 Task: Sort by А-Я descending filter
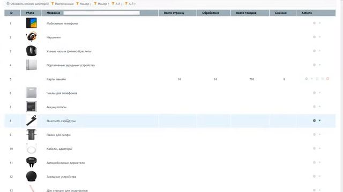[x=117, y=4]
